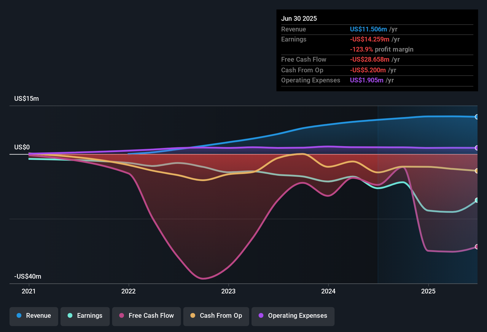
Task: Click the -US$14.259m earnings value
Action: [370, 39]
